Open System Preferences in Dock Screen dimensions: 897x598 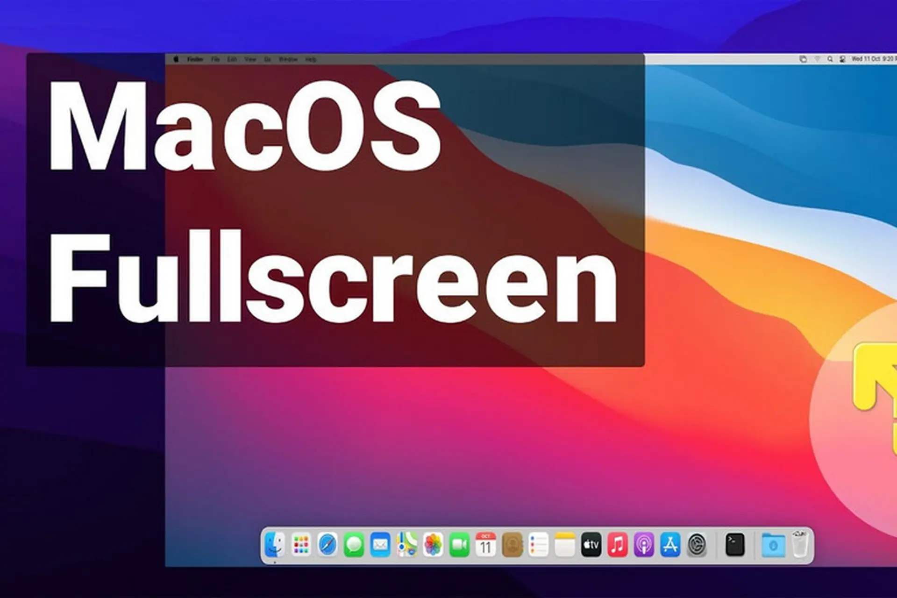coord(697,545)
